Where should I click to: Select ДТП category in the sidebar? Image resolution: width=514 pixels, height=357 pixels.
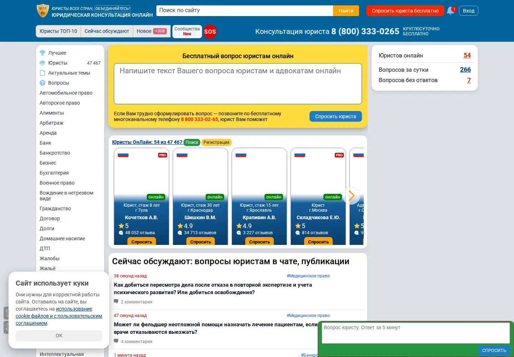pyautogui.click(x=45, y=248)
